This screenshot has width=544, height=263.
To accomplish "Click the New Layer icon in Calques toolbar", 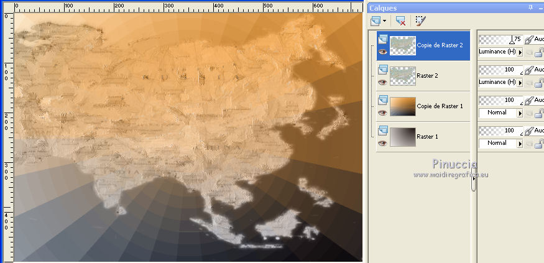I will 376,21.
